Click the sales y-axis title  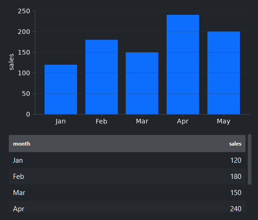[11, 62]
